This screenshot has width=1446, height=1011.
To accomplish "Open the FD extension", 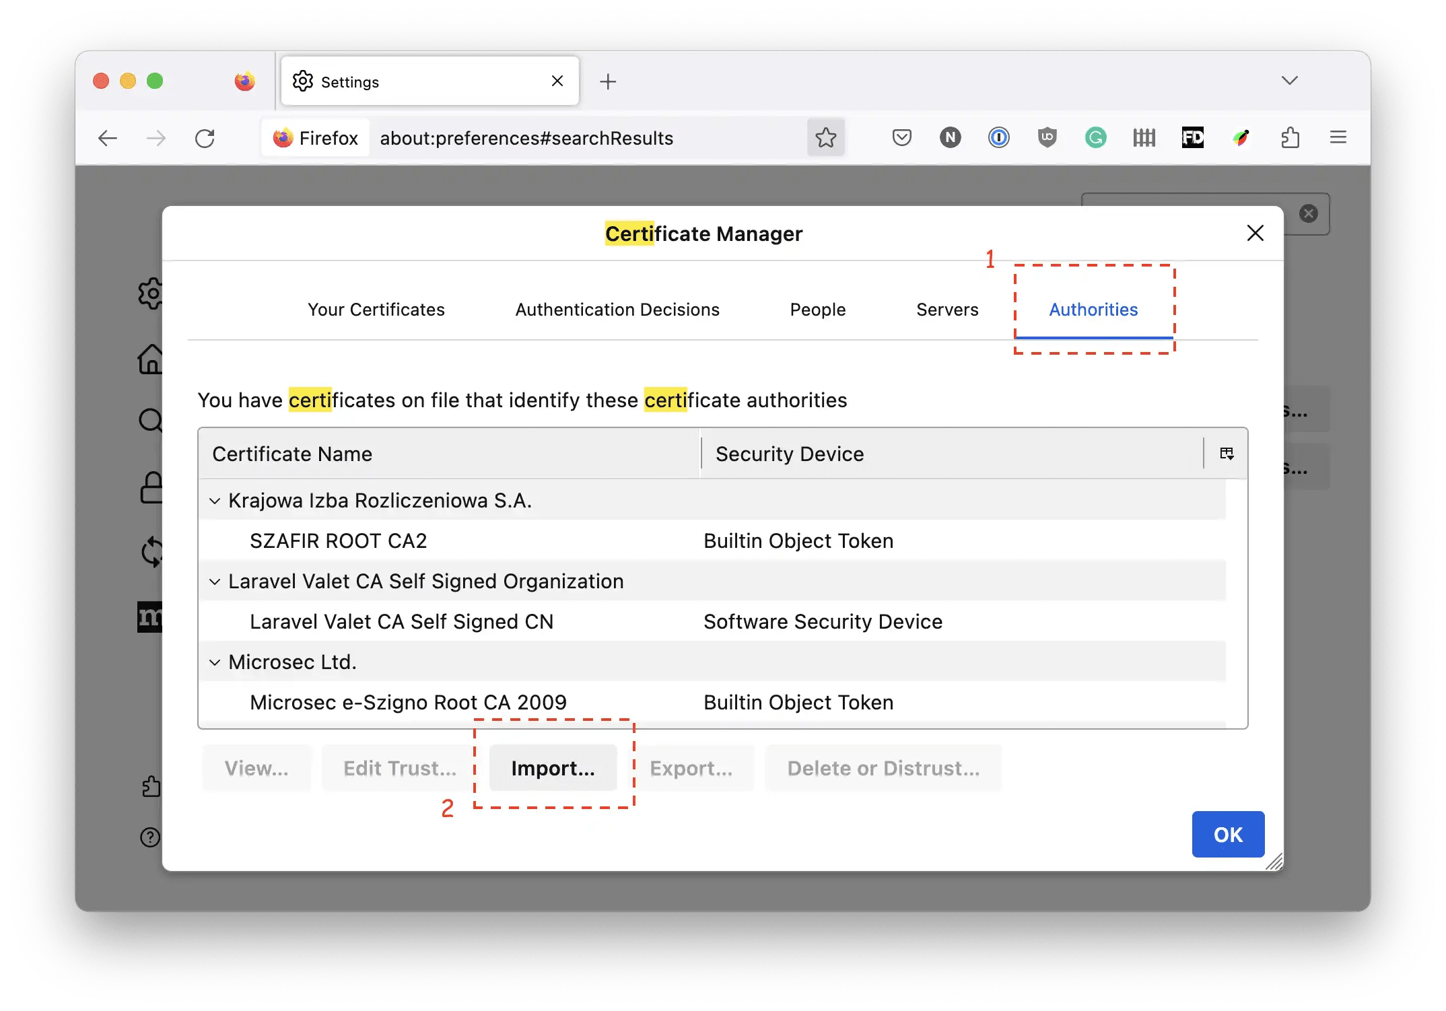I will (x=1193, y=138).
